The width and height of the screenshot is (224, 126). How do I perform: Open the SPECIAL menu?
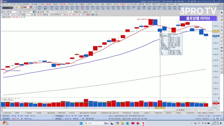116,4
